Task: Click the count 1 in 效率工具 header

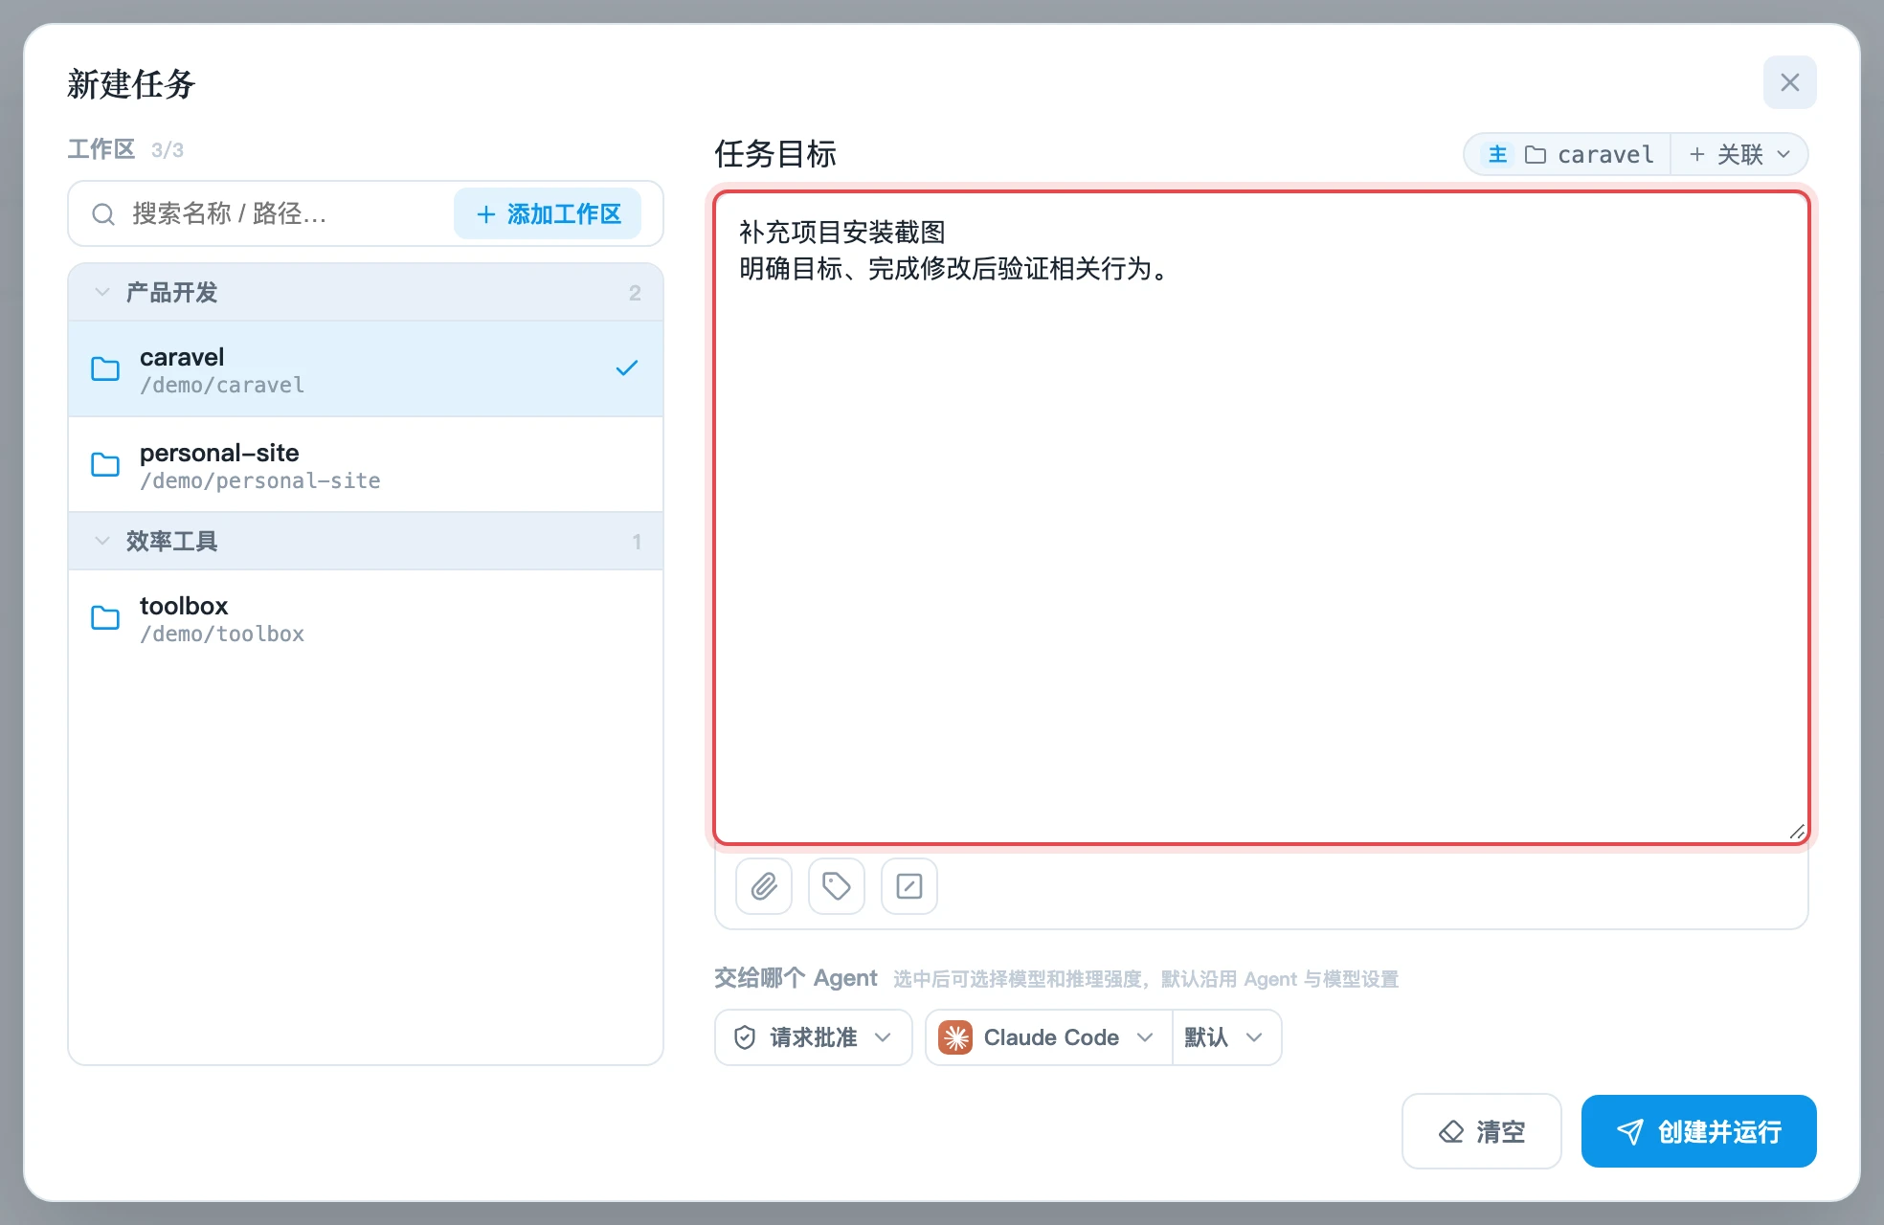Action: click(x=637, y=542)
